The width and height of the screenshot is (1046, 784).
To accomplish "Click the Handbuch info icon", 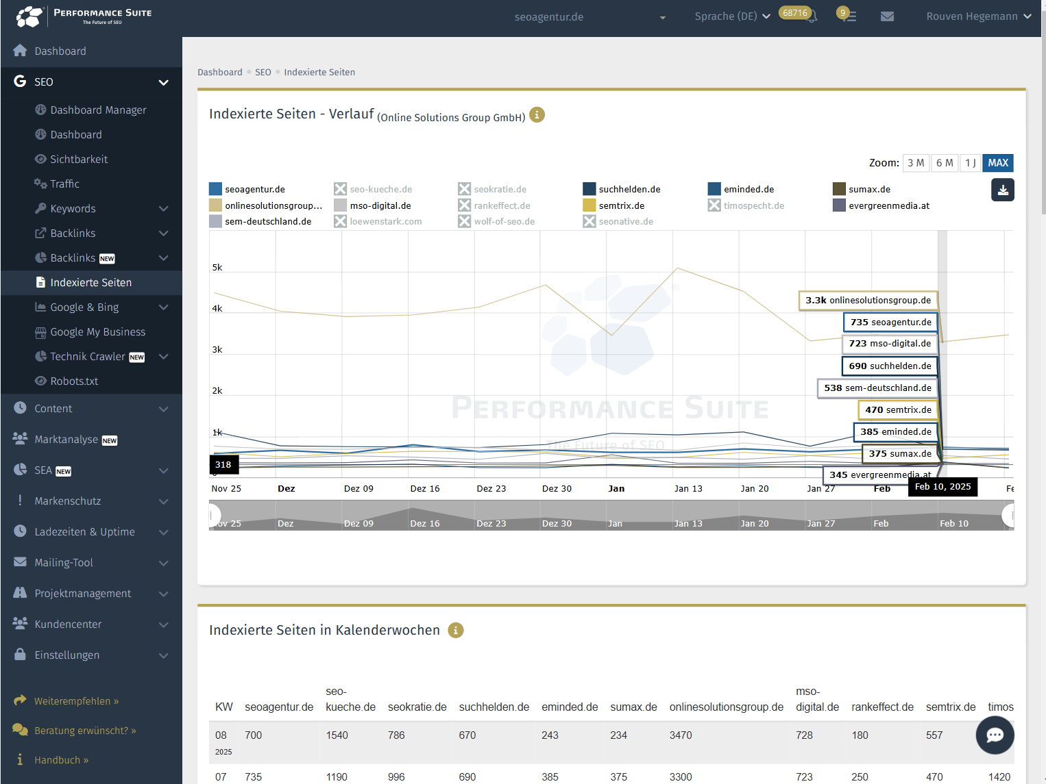I will 20,759.
